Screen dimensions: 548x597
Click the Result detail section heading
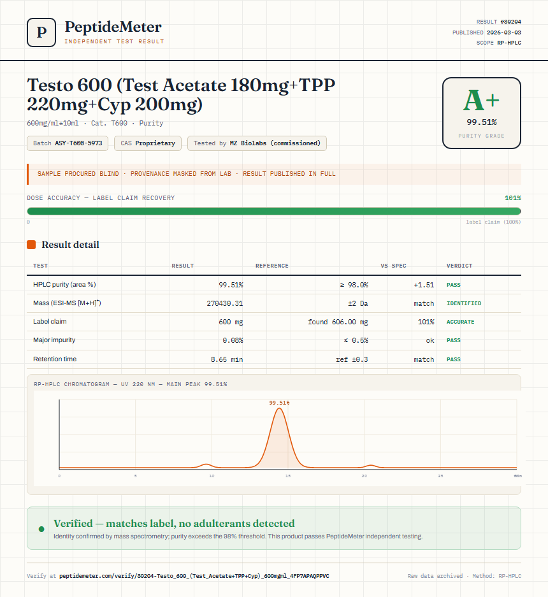[70, 245]
